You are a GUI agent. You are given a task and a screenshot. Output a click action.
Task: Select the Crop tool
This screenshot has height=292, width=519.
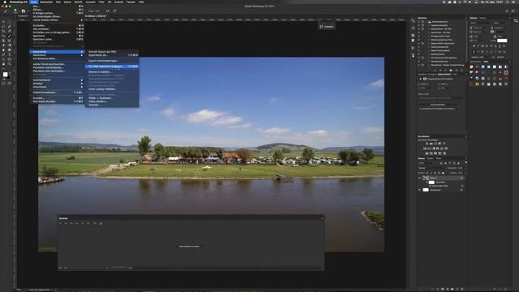point(3,31)
